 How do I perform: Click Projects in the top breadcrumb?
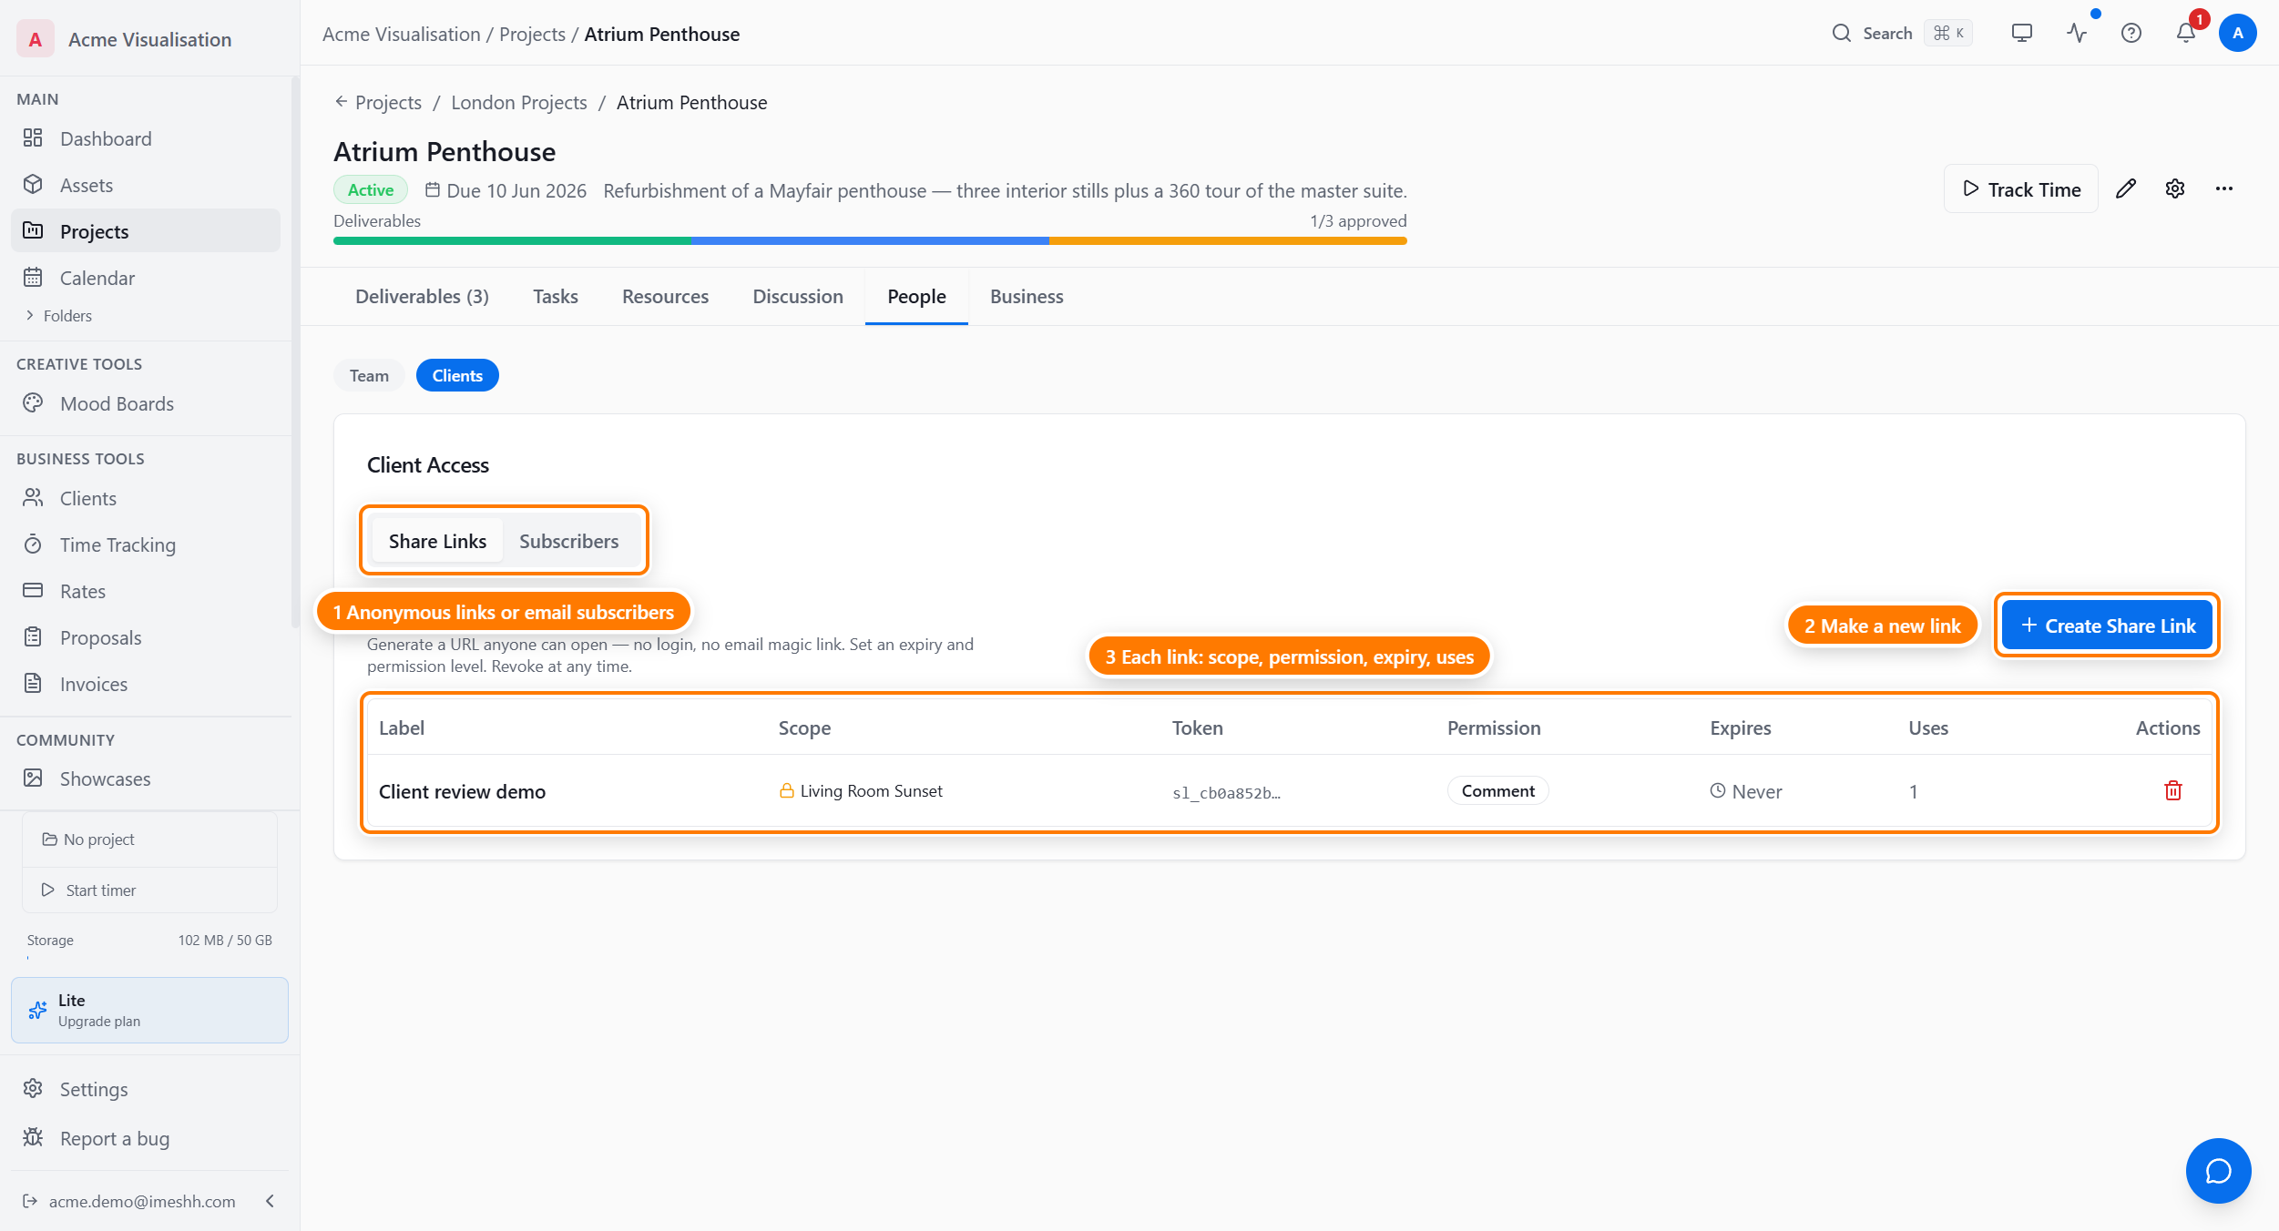(x=532, y=34)
